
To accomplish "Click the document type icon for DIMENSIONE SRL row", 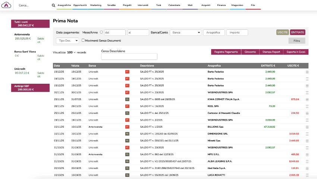I will (x=127, y=133).
